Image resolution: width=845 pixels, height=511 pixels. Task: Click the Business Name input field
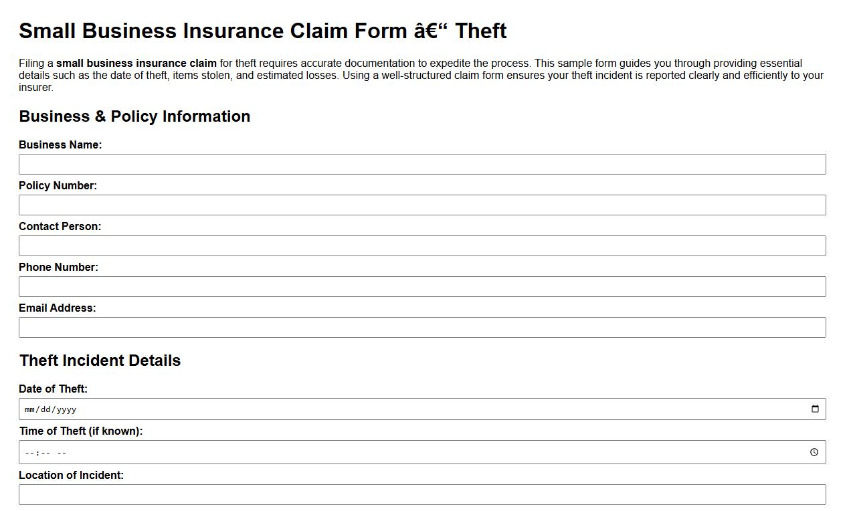pyautogui.click(x=422, y=164)
